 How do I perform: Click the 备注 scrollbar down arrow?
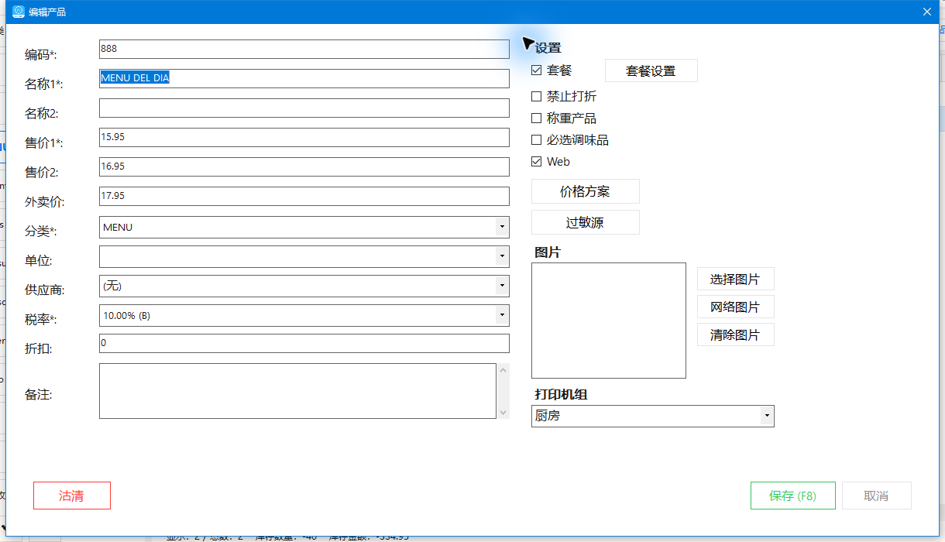[x=503, y=413]
